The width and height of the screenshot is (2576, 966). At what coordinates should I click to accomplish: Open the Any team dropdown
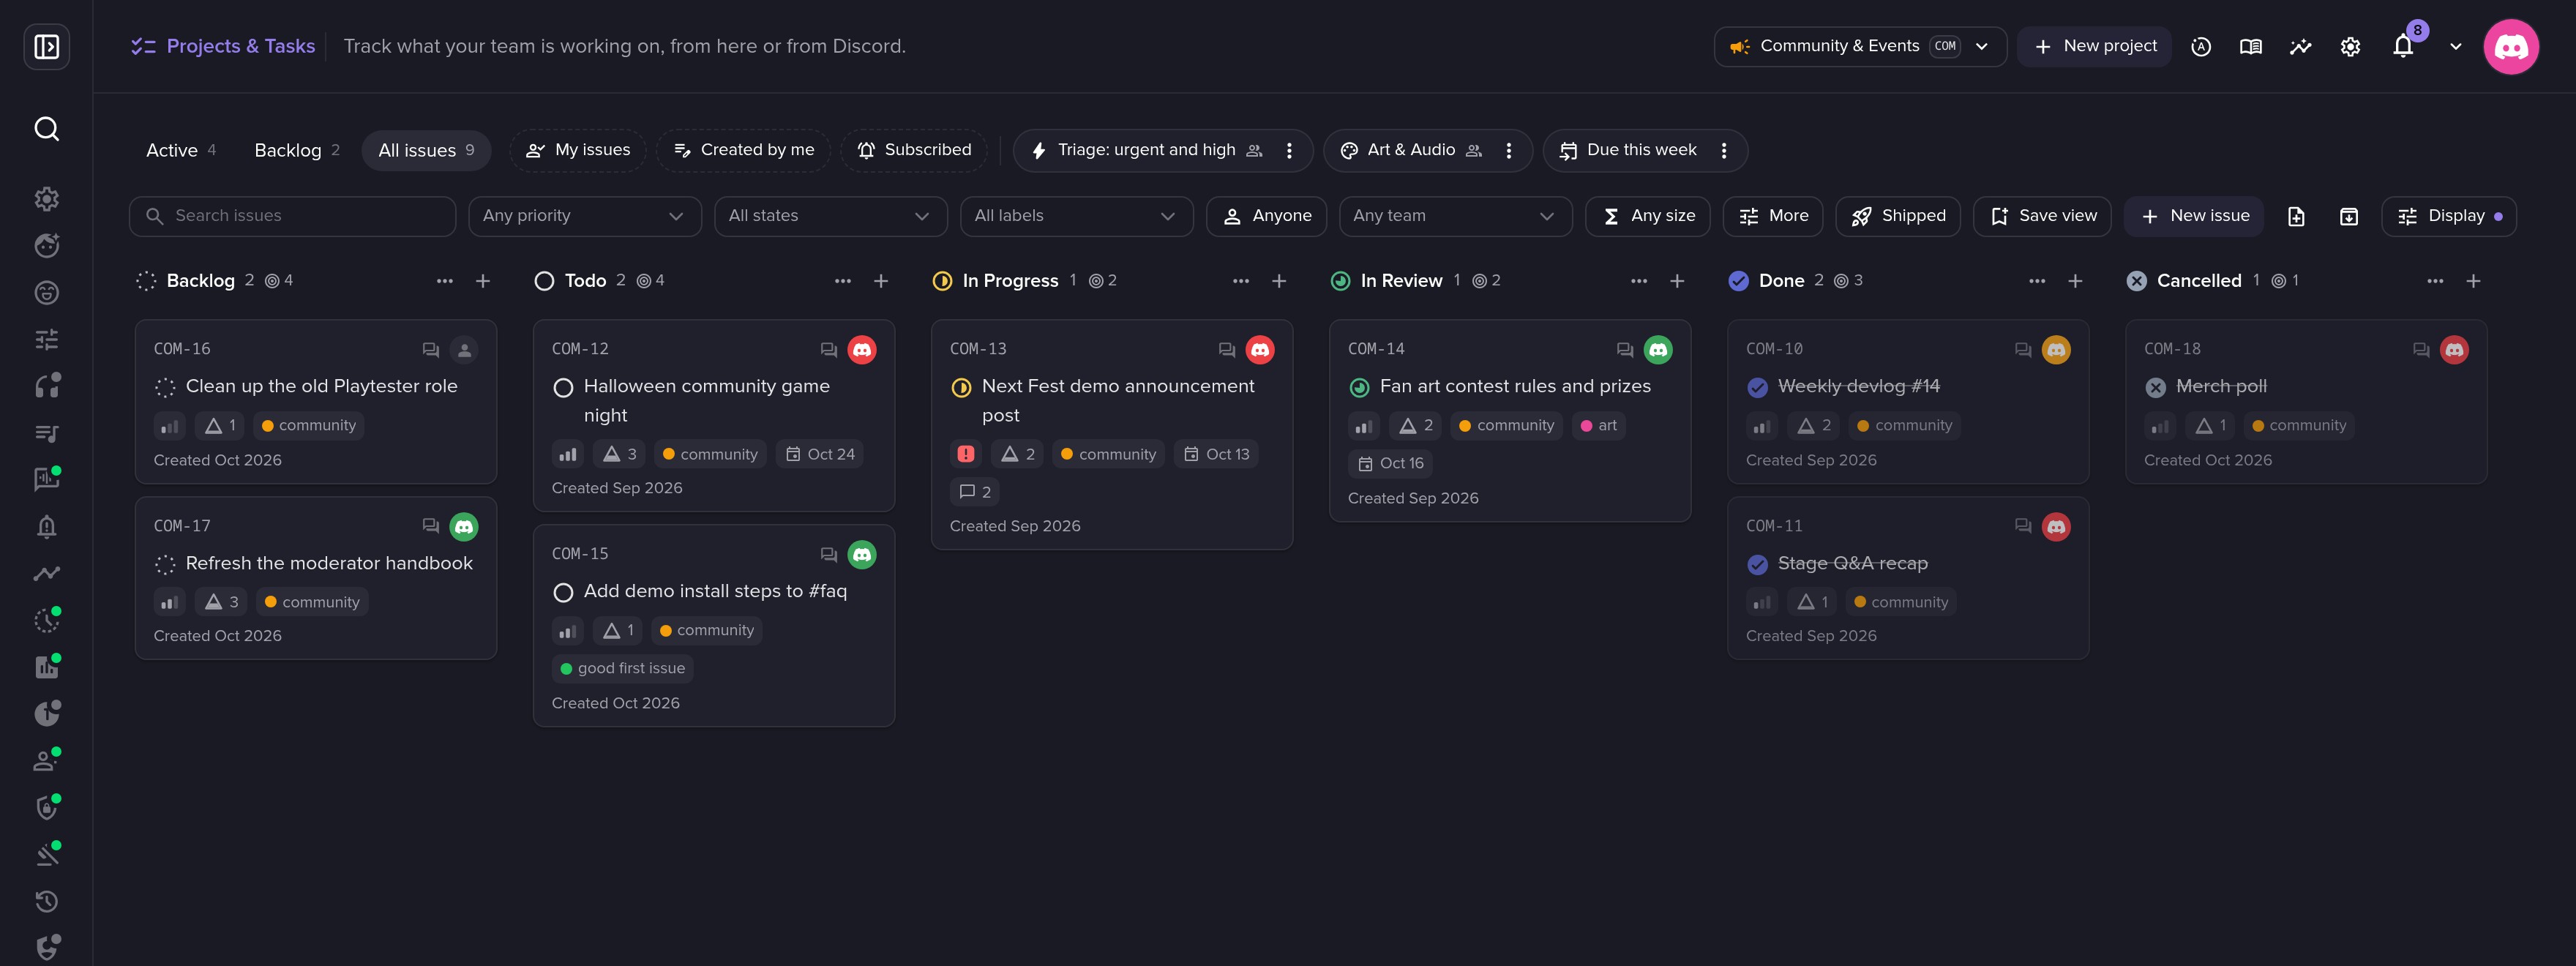click(1455, 216)
